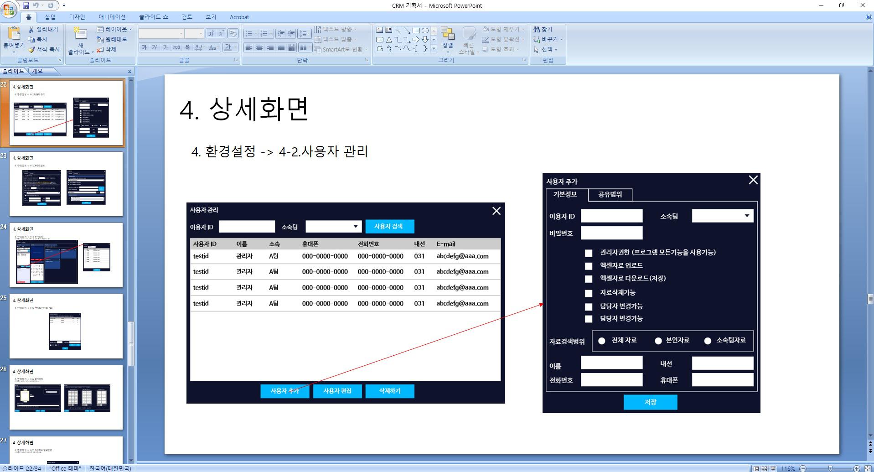
Task: Click the Find (찾기) binoculars icon
Action: coord(537,29)
